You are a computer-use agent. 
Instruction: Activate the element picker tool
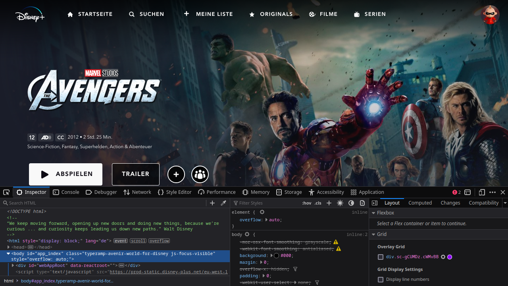tap(6, 192)
